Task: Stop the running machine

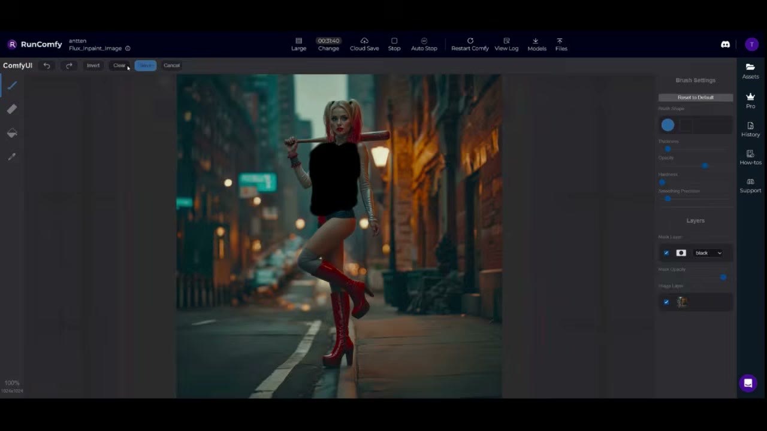Action: click(394, 44)
